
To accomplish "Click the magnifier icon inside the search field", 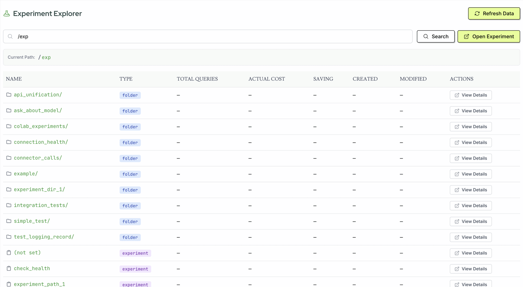I will tap(10, 36).
